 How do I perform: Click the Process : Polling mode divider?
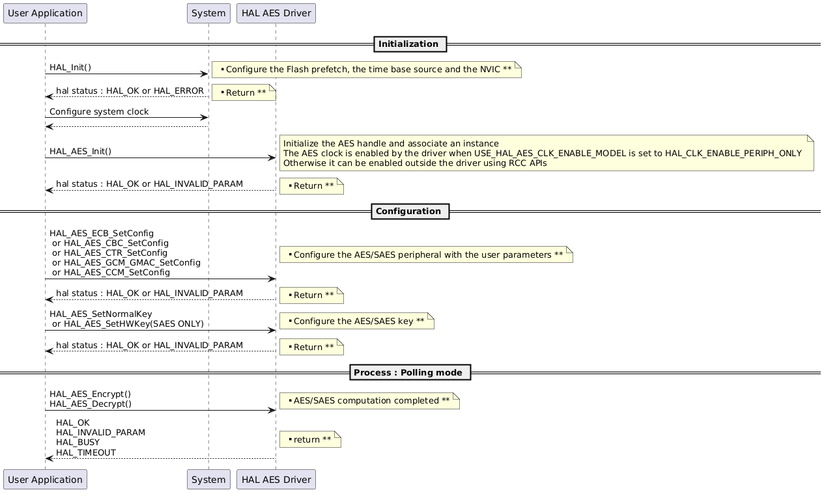410,372
